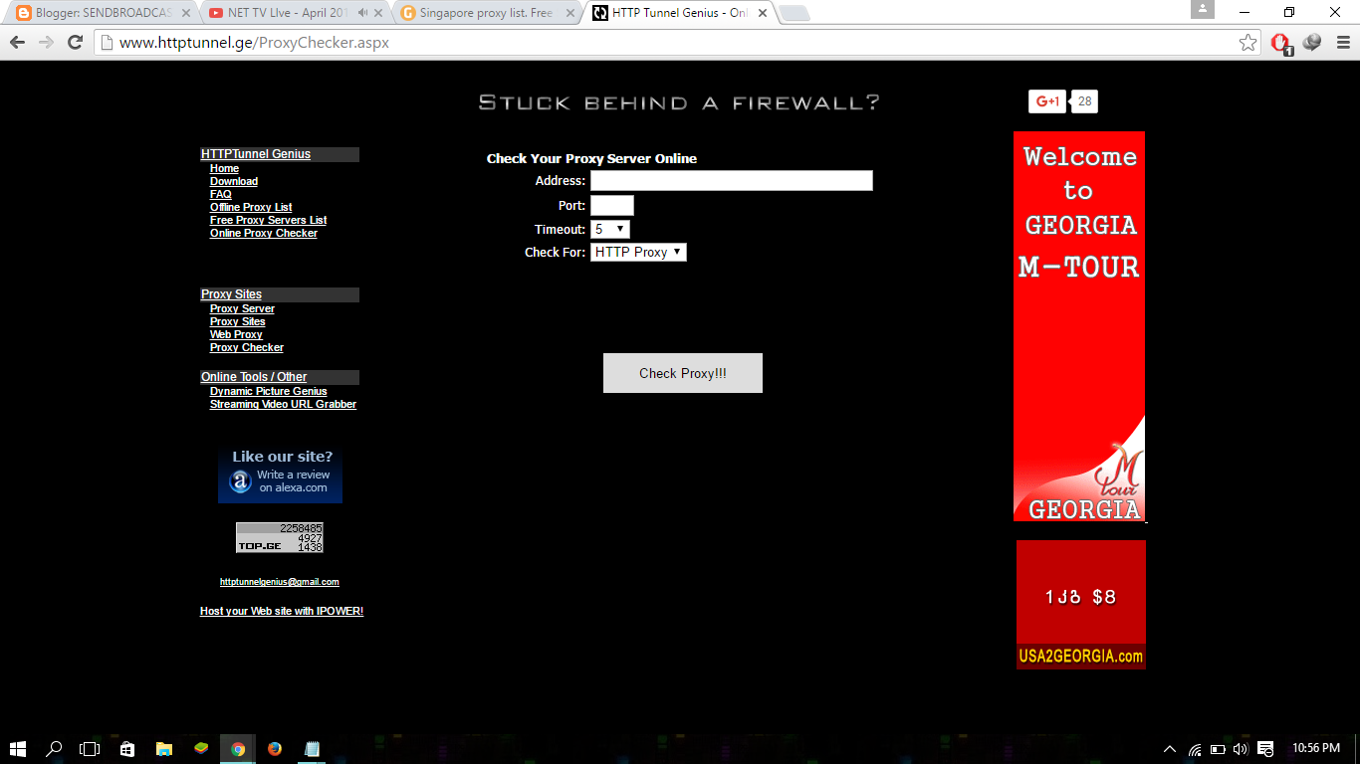Viewport: 1360px width, 764px height.
Task: Click the Alexa write a review banner
Action: [280, 475]
